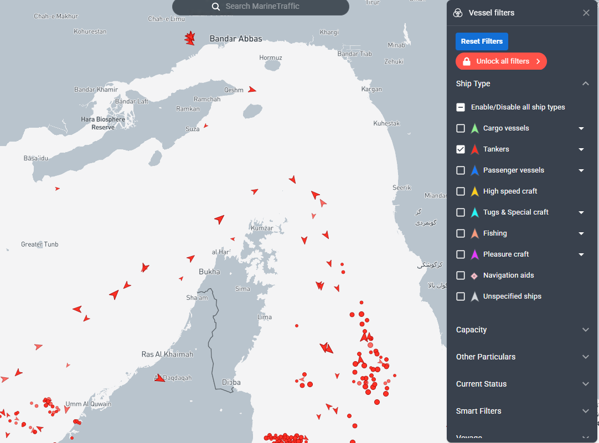599x443 pixels.
Task: Expand Tankers subtypes dropdown
Action: coord(581,149)
